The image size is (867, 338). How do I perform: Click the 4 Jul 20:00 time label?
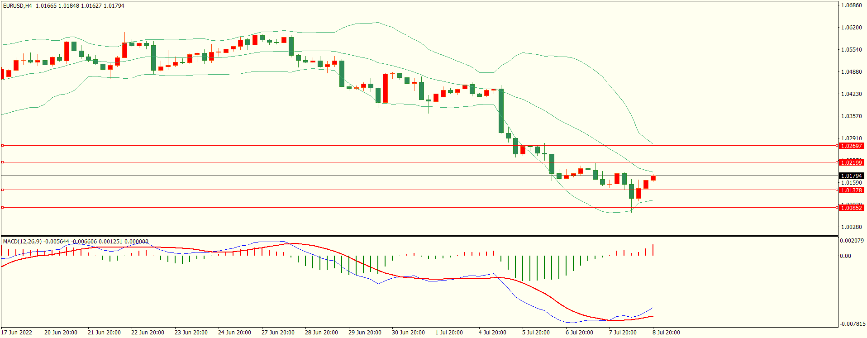coord(492,333)
